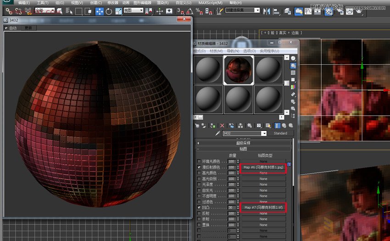Toggle checkered Background icon in material editor
Image resolution: width=390 pixels, height=241 pixels.
coord(293,73)
